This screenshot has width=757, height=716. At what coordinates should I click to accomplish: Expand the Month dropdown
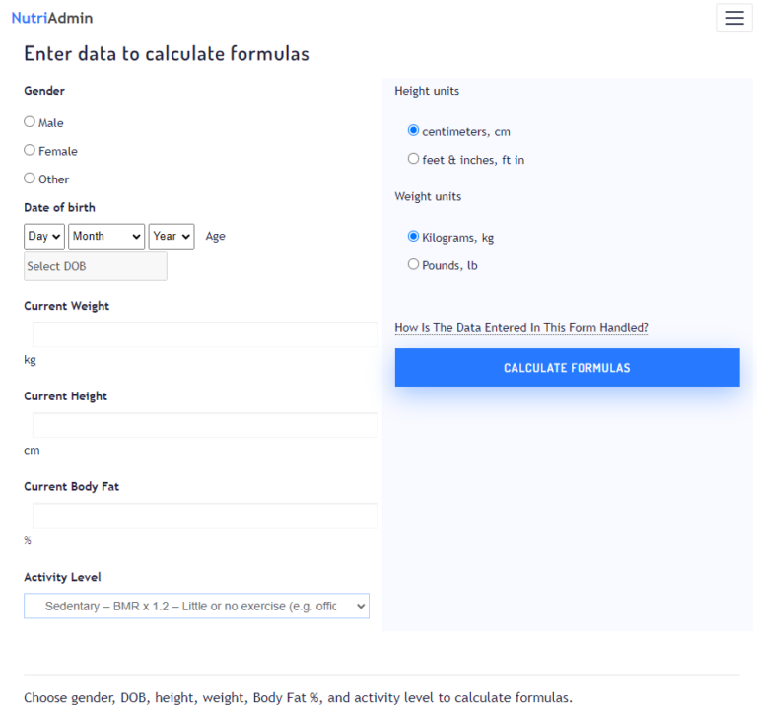pyautogui.click(x=106, y=237)
